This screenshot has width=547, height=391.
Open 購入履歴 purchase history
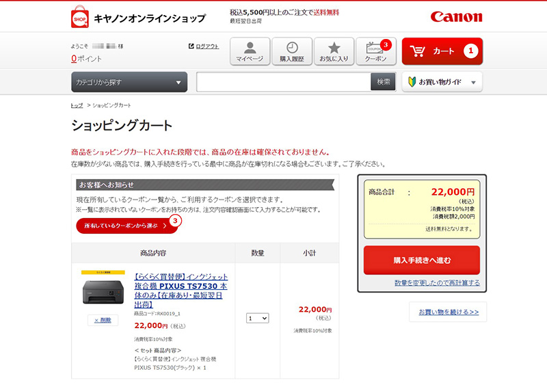point(292,51)
